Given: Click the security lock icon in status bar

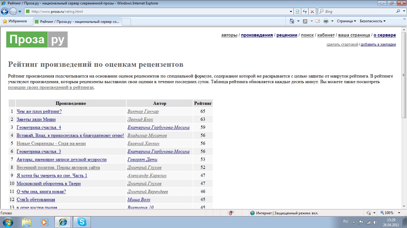Looking at the screenshot, I should click(369, 213).
